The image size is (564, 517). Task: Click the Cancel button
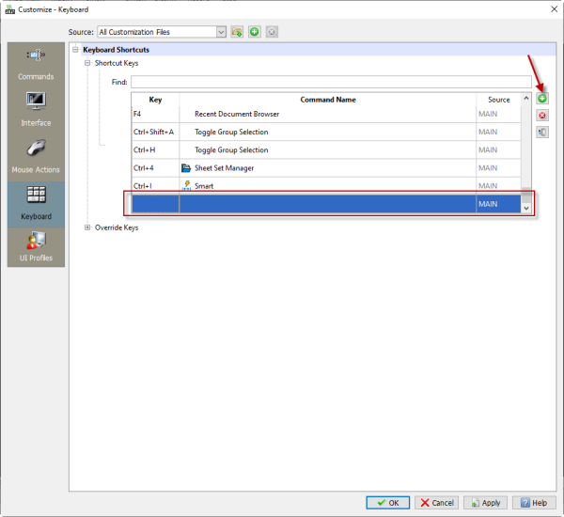(436, 503)
